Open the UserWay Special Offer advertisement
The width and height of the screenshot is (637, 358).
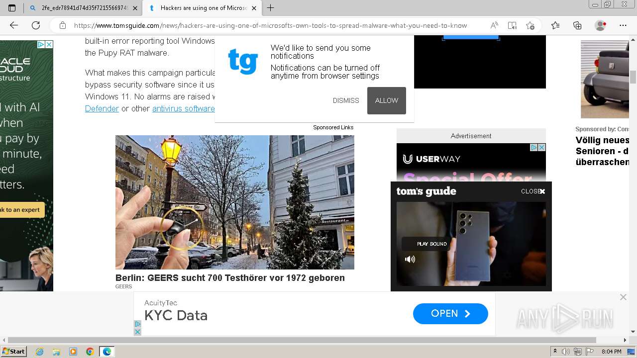tap(471, 163)
